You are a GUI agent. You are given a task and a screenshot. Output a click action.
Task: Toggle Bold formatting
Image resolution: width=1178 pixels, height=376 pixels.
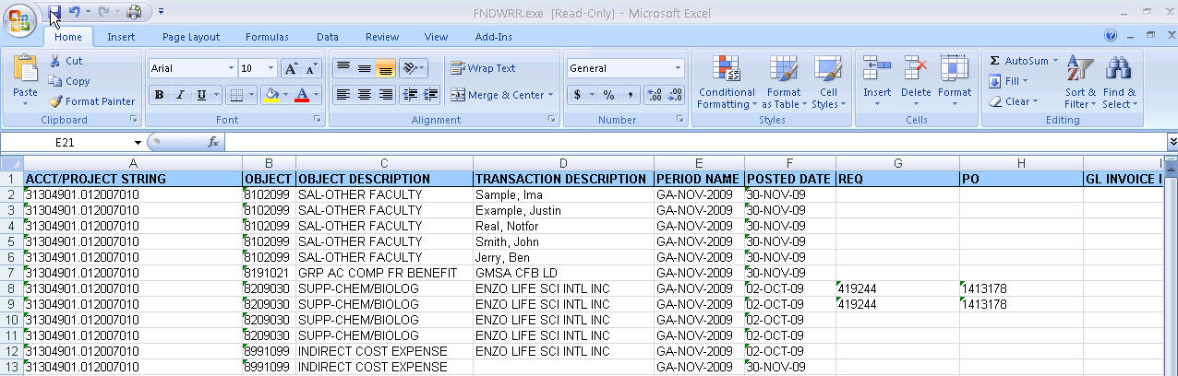pos(159,95)
